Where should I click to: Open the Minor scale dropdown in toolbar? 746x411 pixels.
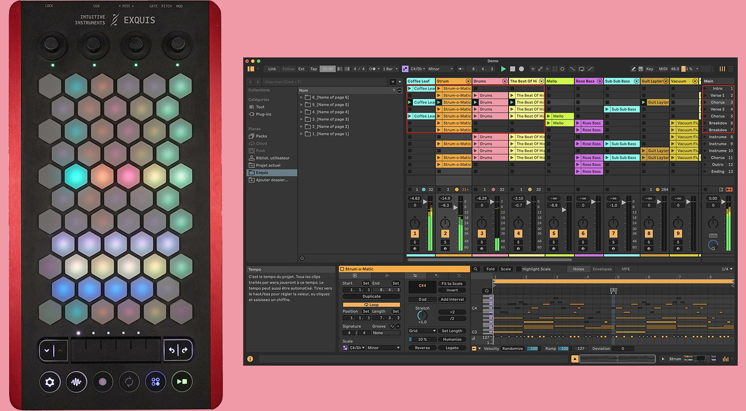(x=440, y=69)
